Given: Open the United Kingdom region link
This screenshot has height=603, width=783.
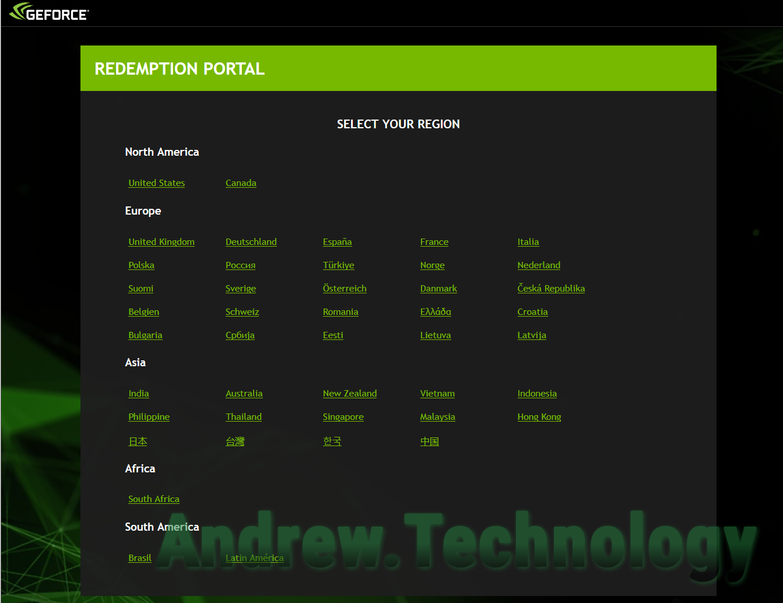Looking at the screenshot, I should [161, 242].
